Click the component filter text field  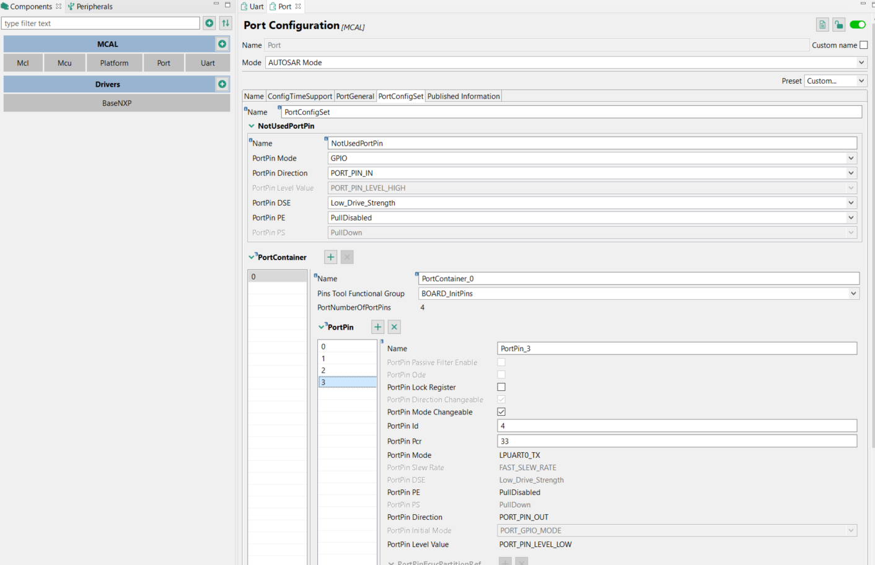pos(101,24)
